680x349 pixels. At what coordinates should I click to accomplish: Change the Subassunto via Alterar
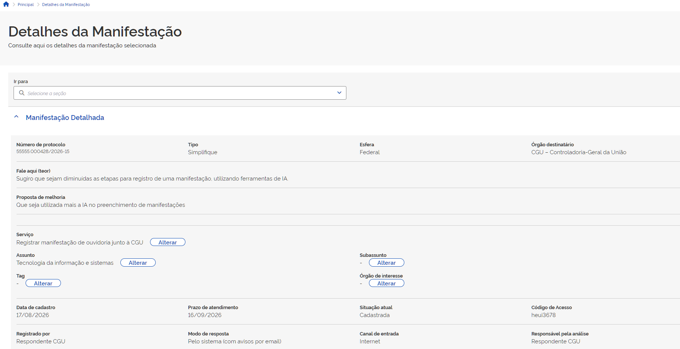coord(387,263)
